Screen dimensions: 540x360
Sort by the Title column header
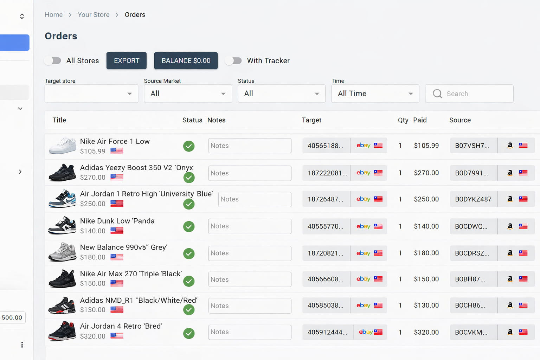point(59,120)
